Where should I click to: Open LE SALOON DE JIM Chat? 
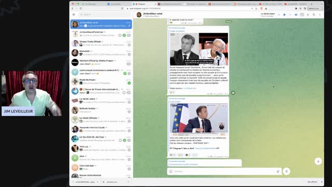101,139
